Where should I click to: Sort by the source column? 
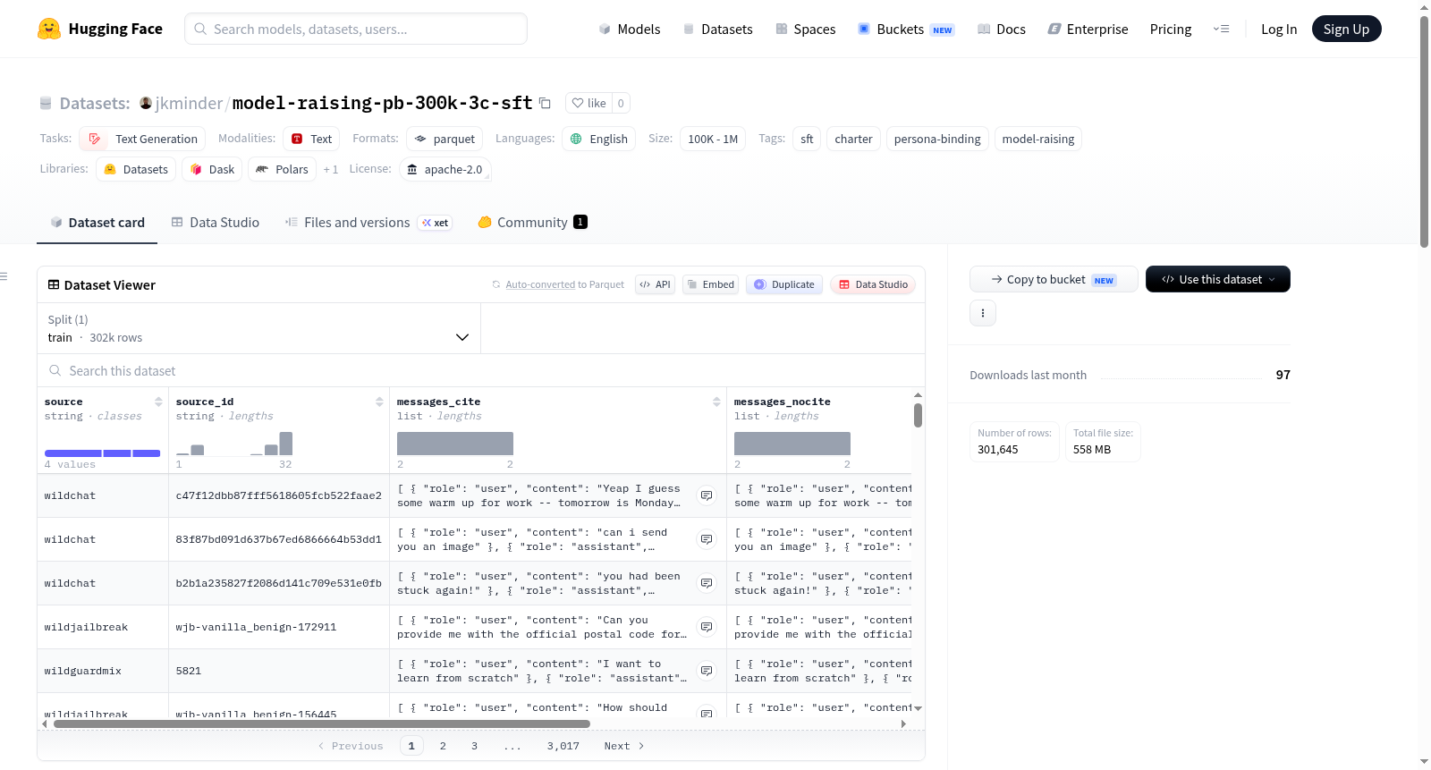click(x=158, y=402)
